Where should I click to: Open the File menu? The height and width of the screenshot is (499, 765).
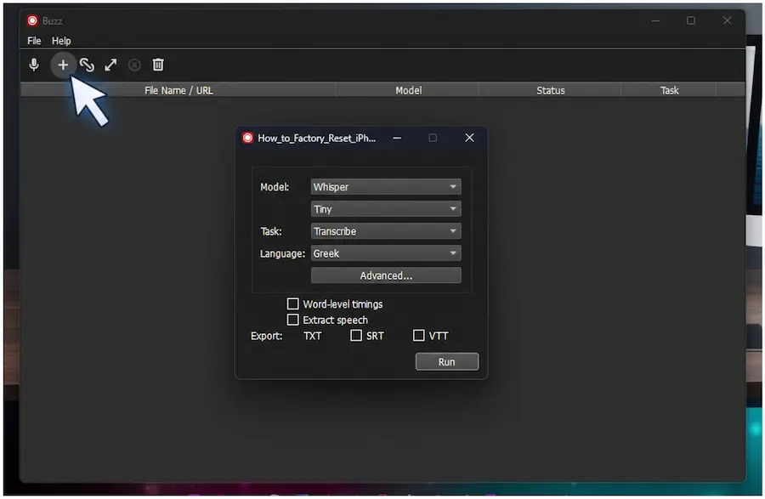pos(34,41)
